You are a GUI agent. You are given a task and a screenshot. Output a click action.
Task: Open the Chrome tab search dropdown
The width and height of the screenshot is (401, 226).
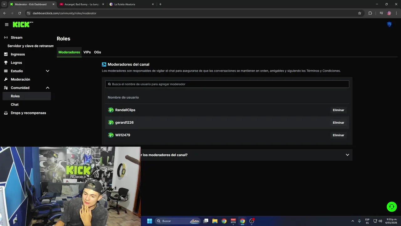click(4, 4)
